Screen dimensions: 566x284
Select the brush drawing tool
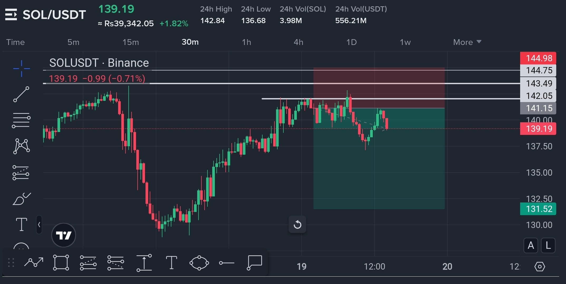click(x=22, y=199)
